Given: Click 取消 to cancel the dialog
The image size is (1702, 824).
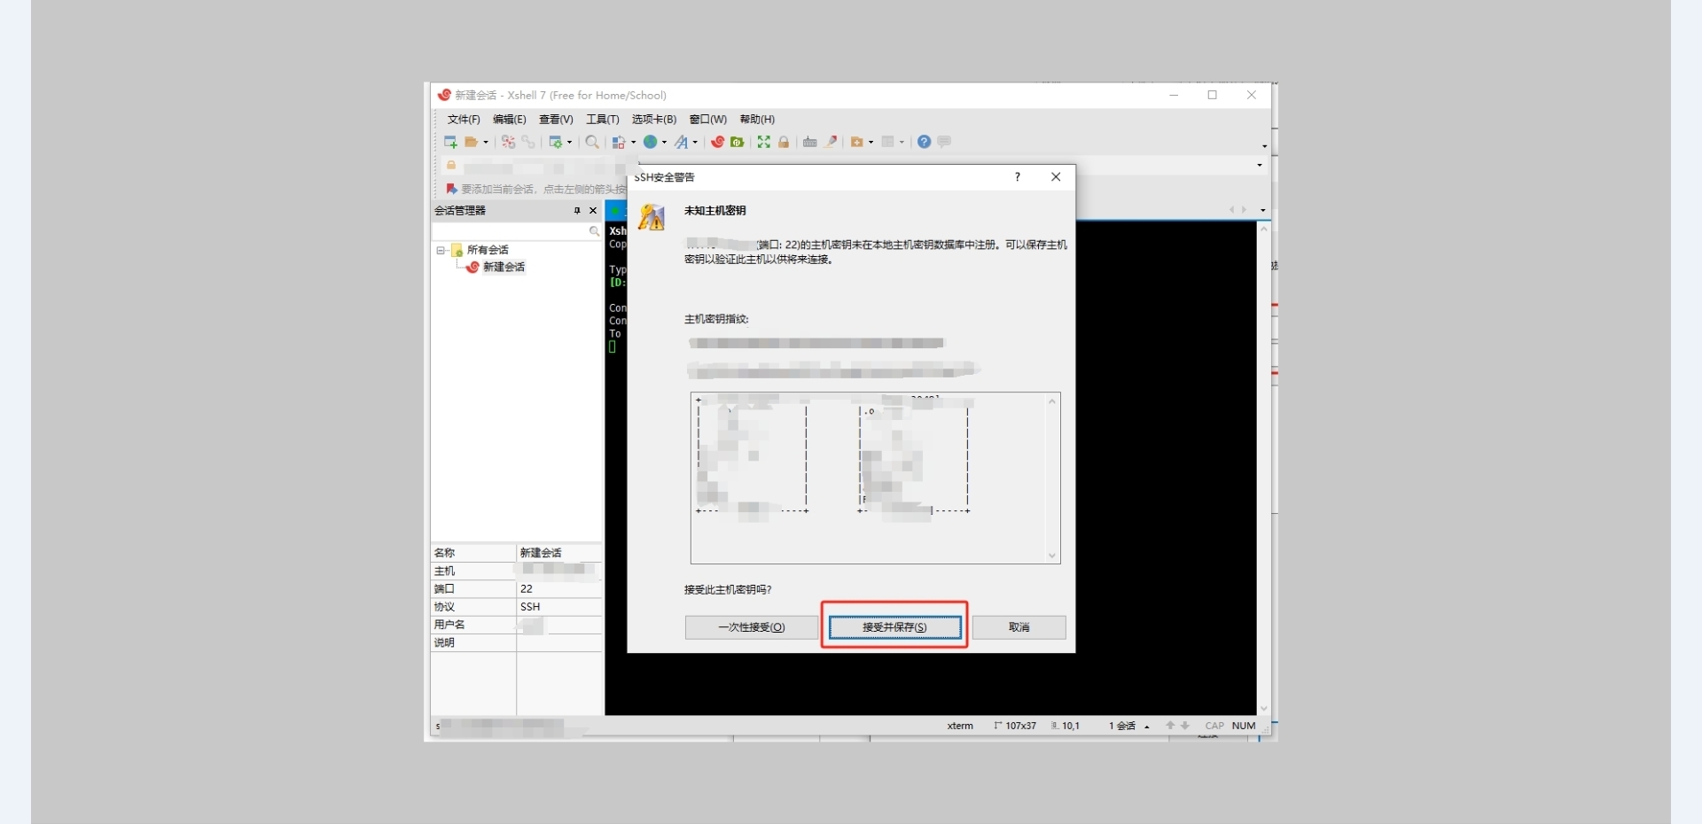Looking at the screenshot, I should (x=1019, y=627).
